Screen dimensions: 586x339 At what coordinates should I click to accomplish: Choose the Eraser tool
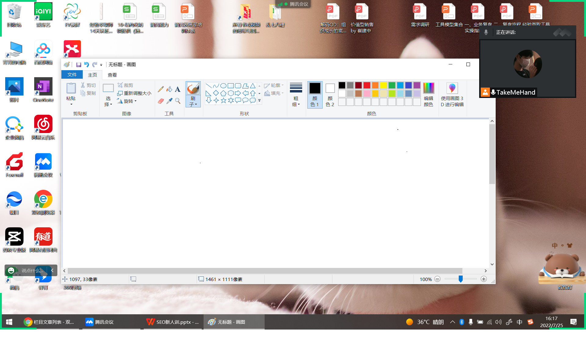coord(161,101)
